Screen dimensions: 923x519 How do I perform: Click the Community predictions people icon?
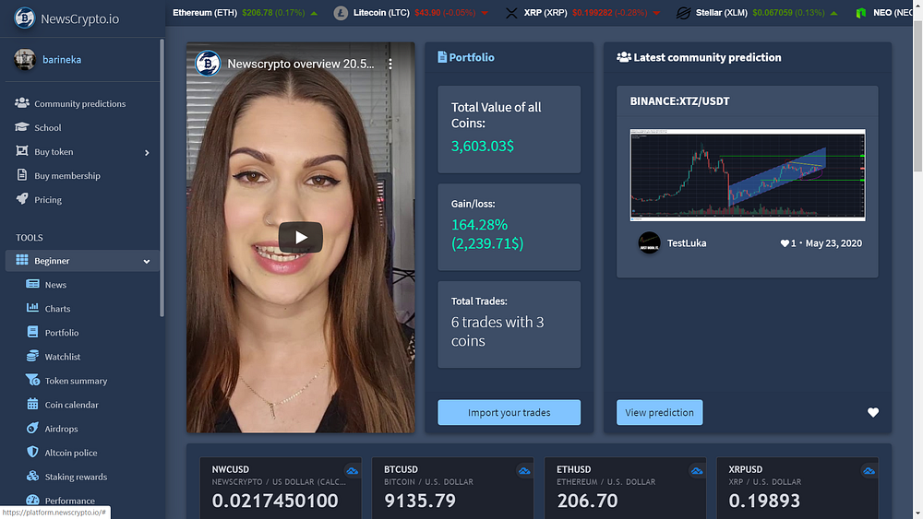pos(22,103)
